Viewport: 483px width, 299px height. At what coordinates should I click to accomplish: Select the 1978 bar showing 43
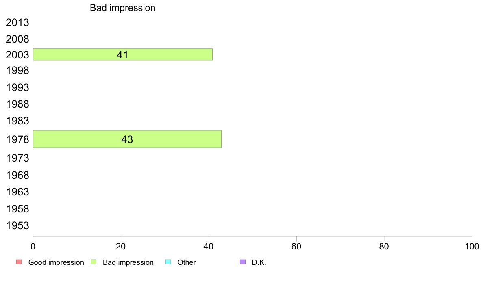click(x=127, y=139)
